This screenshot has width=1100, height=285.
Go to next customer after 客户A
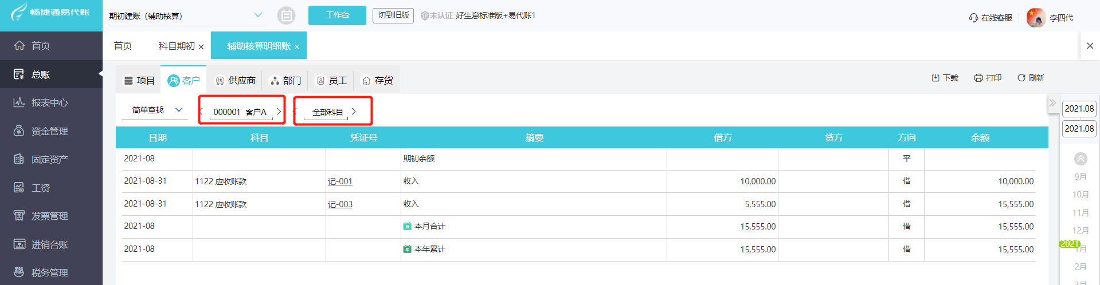pyautogui.click(x=279, y=112)
